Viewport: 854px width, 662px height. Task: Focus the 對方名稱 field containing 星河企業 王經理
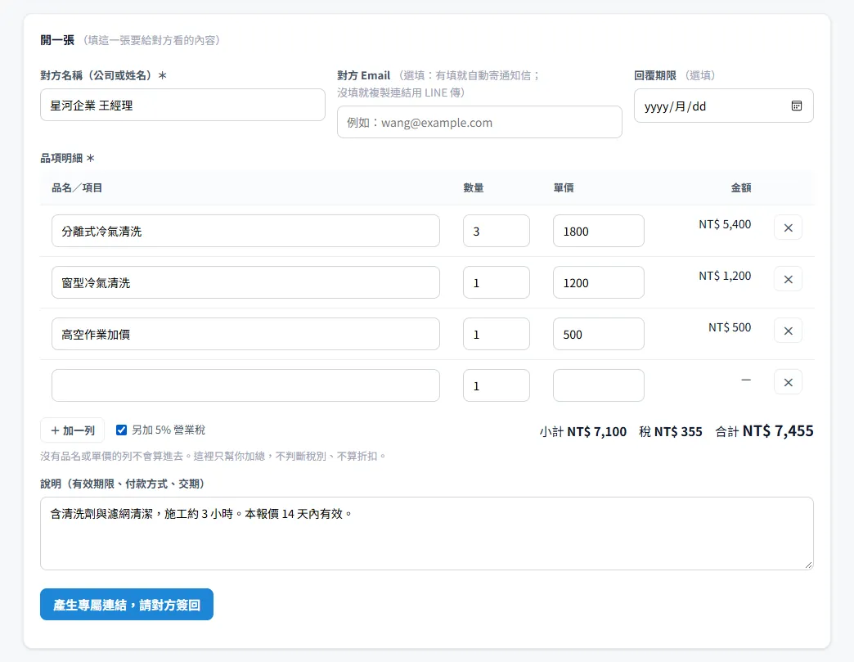click(x=182, y=106)
